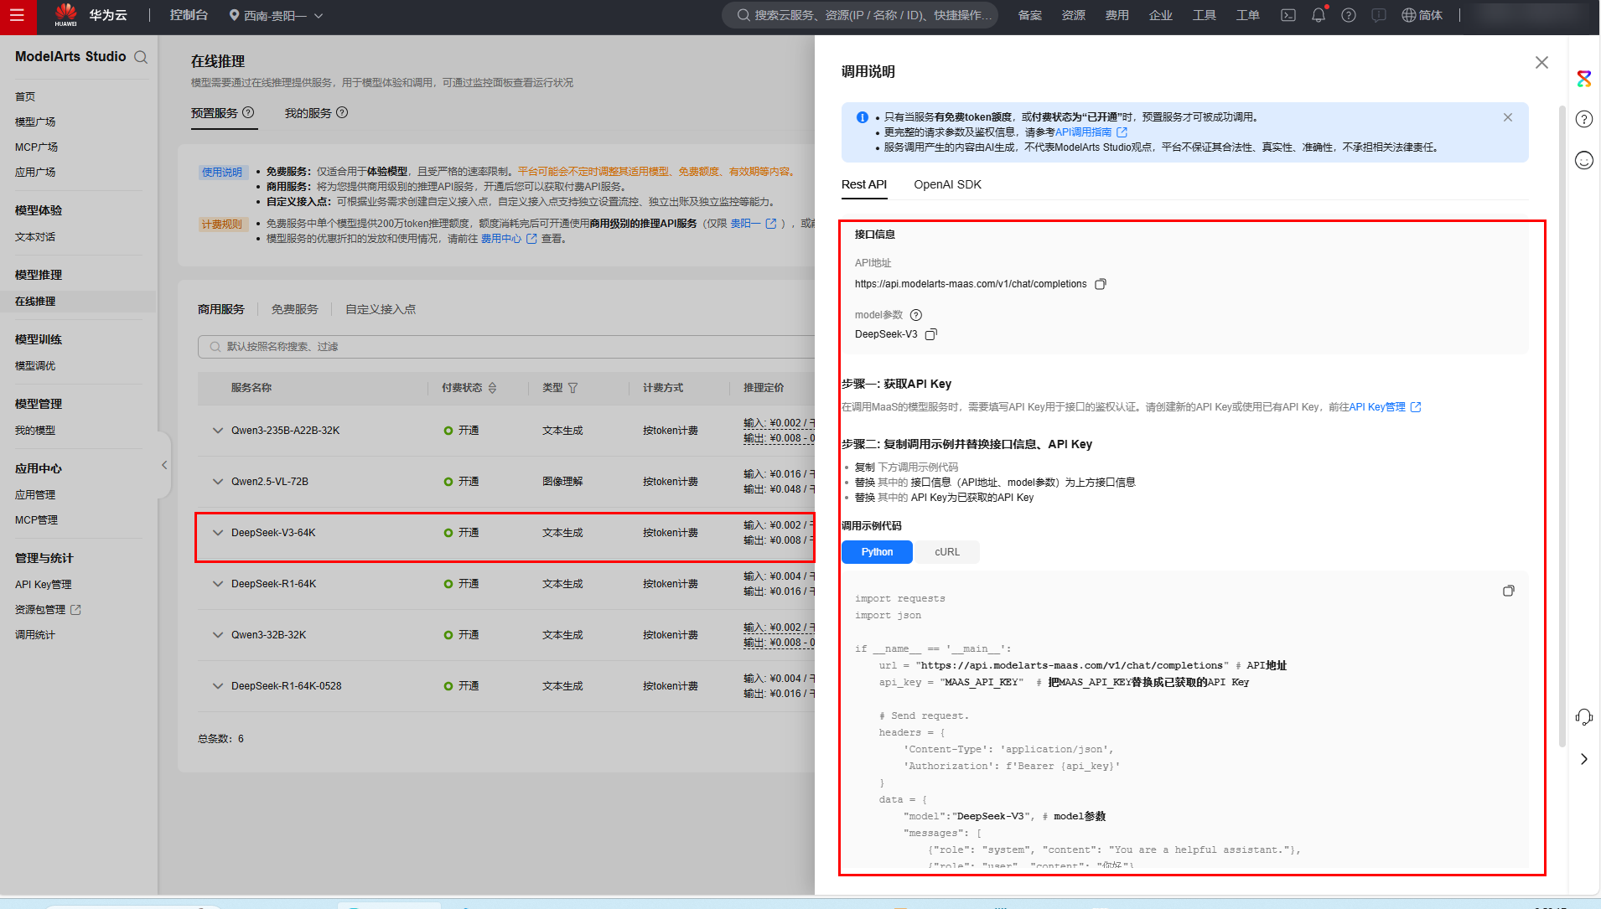Open the API调用指南 link
The image size is (1601, 909).
(1091, 132)
